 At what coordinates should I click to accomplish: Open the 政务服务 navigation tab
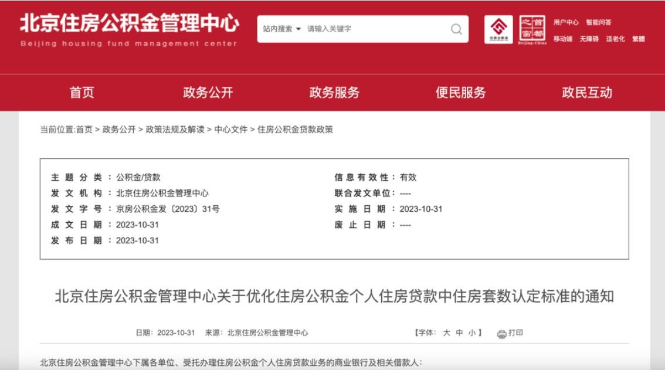(x=334, y=92)
